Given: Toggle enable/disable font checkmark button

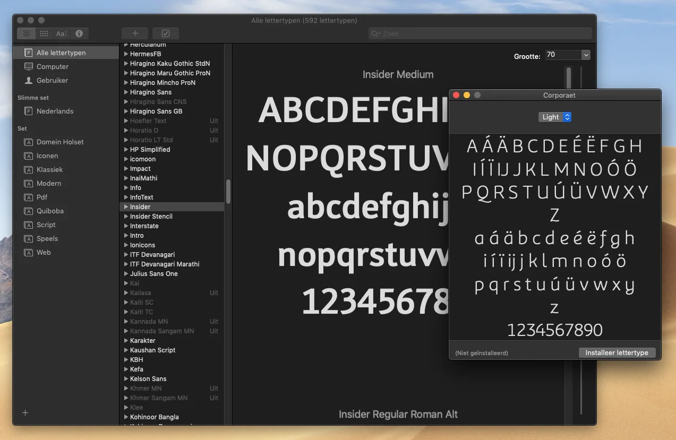Looking at the screenshot, I should point(166,33).
